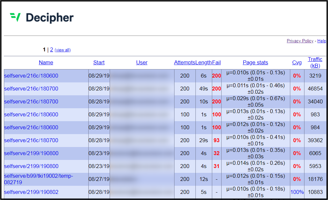Click the Decipher logo

click(42, 17)
